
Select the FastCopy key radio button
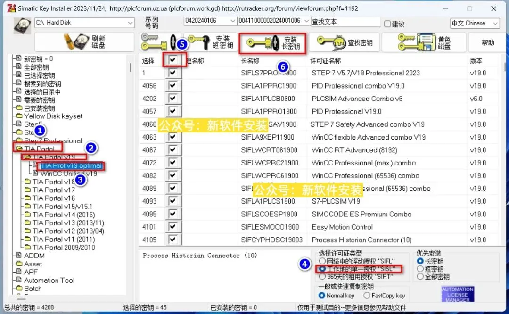click(367, 296)
